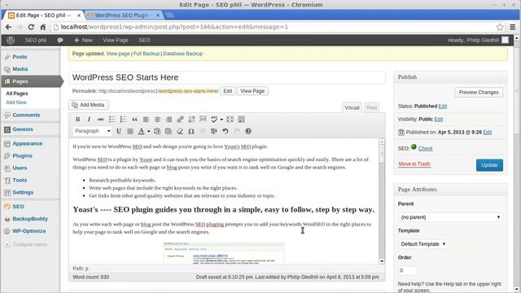521x293 pixels.
Task: Open WP-Optimize in sidebar
Action: [x=29, y=231]
